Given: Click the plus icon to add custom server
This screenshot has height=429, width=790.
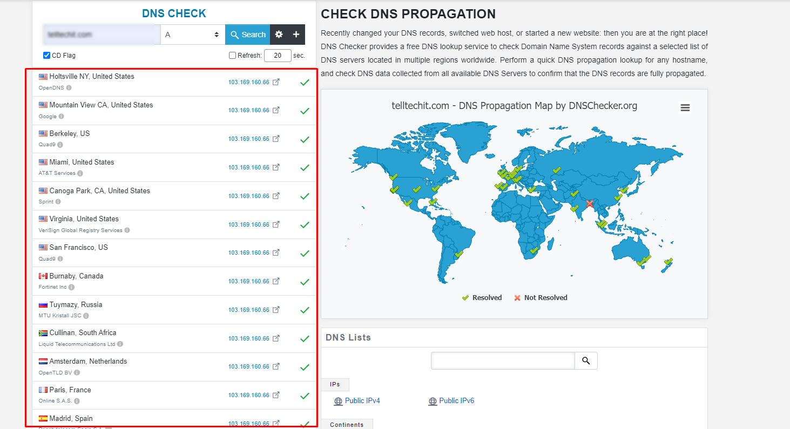Looking at the screenshot, I should pos(296,34).
